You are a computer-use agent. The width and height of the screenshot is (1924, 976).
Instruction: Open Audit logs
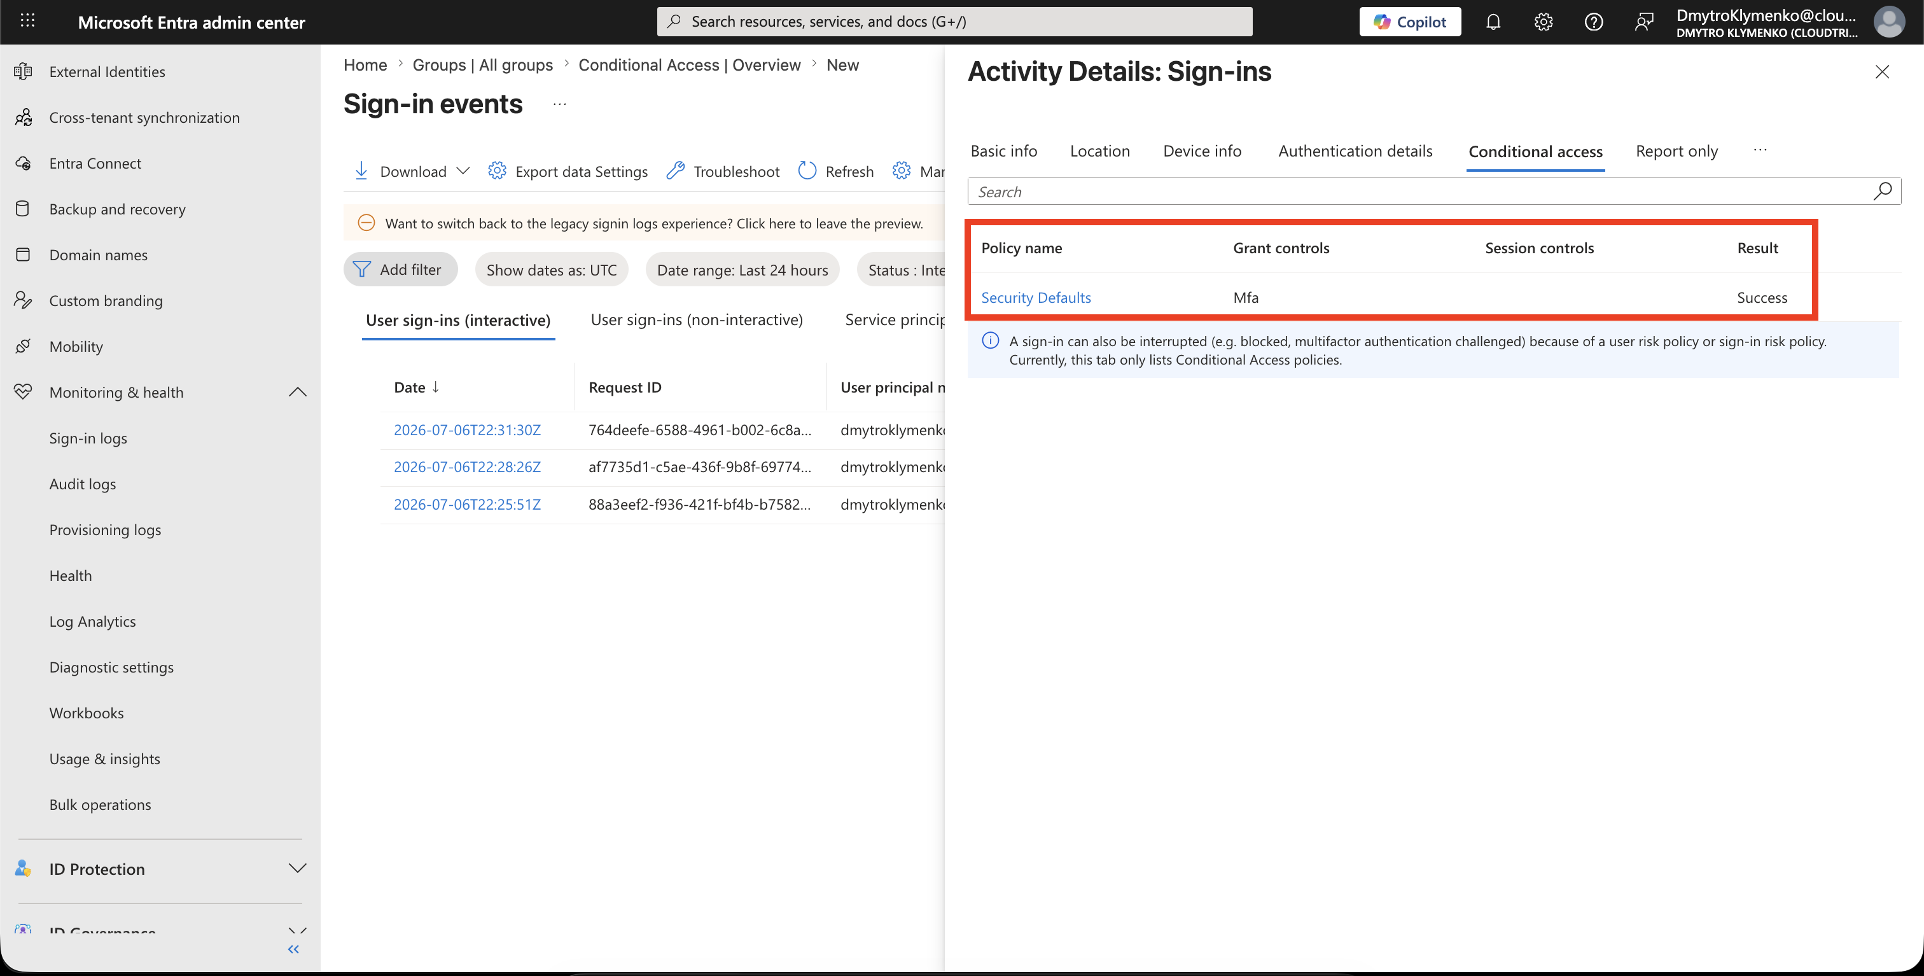pos(83,484)
